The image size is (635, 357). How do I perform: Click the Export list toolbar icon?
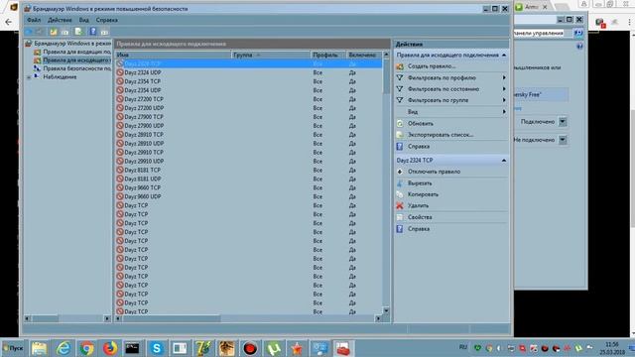click(78, 32)
